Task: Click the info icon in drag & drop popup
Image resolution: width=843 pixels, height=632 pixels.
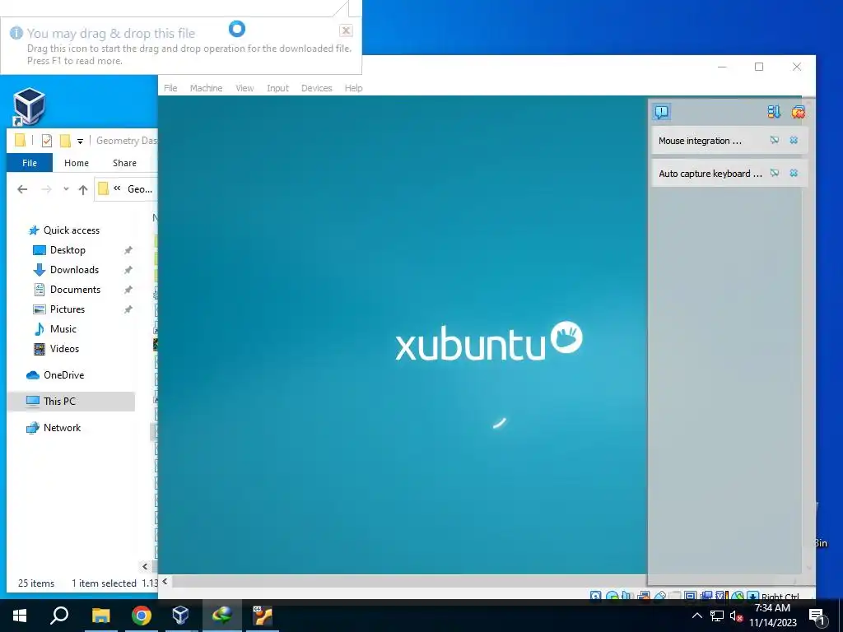Action: click(16, 33)
